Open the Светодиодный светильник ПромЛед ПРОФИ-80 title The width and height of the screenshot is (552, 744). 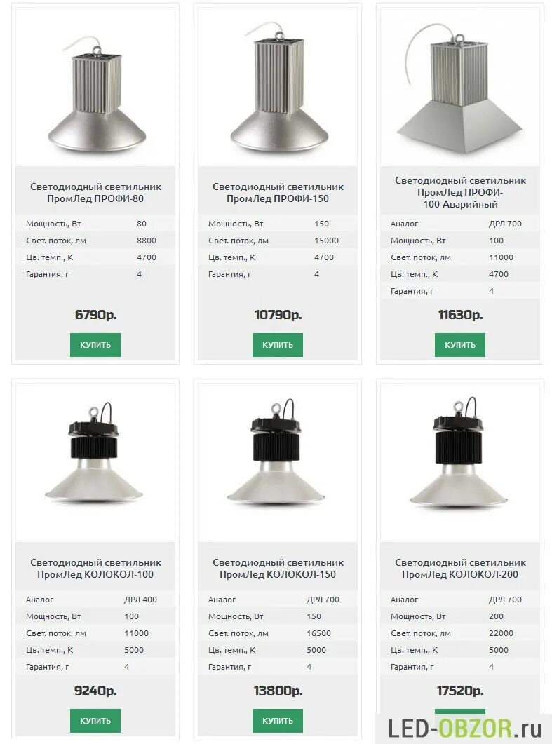coord(95,193)
